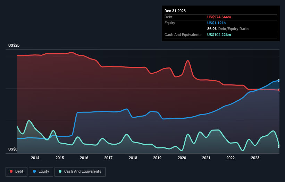The image size is (285, 182).
Task: Toggle the Debt legend button
Action: click(17, 172)
